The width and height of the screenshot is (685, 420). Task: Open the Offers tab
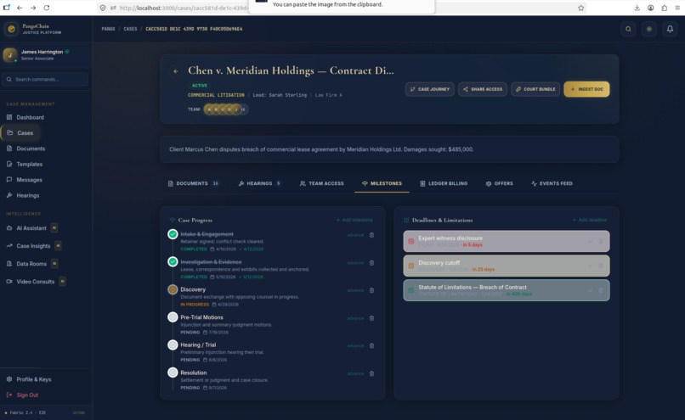[x=500, y=183]
